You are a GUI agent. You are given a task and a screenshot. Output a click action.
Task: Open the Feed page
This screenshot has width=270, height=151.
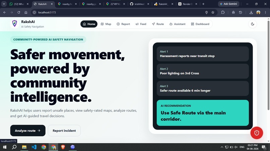click(x=141, y=24)
